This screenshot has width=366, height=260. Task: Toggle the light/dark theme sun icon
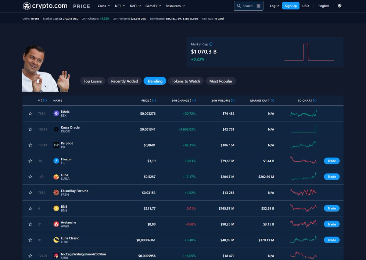(x=340, y=6)
